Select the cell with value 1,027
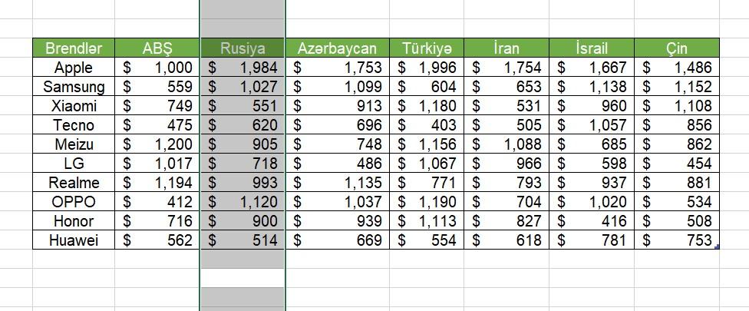The height and width of the screenshot is (311, 749). coord(243,87)
